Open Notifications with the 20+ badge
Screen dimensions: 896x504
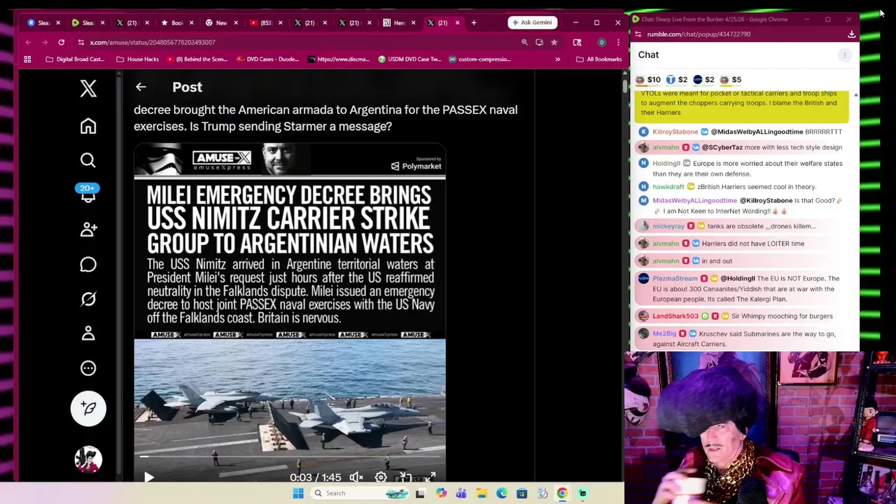[x=88, y=194]
